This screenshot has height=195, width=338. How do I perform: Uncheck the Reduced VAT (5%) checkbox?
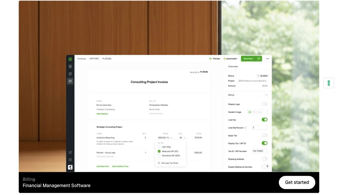(x=159, y=151)
